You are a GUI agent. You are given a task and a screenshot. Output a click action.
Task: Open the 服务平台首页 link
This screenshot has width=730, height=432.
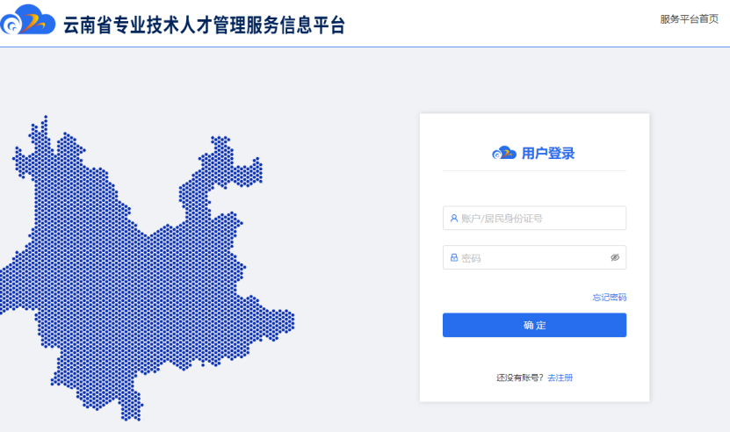coord(689,19)
